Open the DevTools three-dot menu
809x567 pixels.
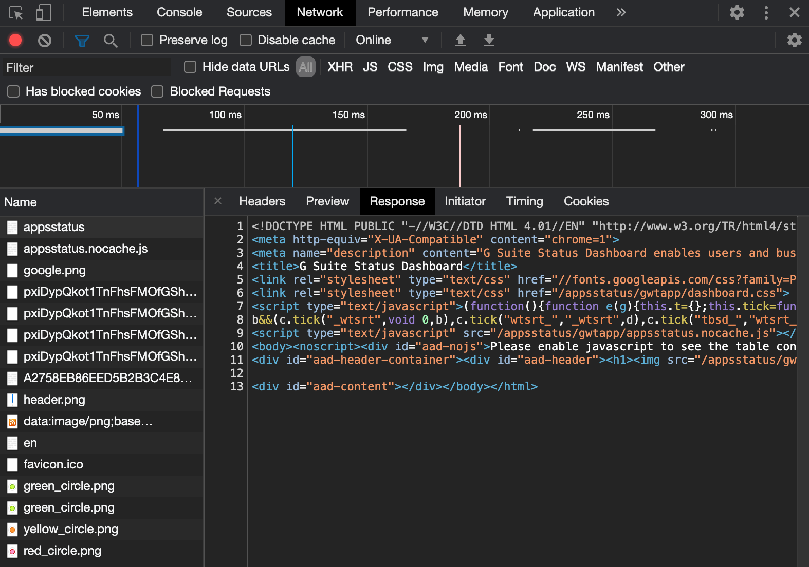(x=766, y=13)
